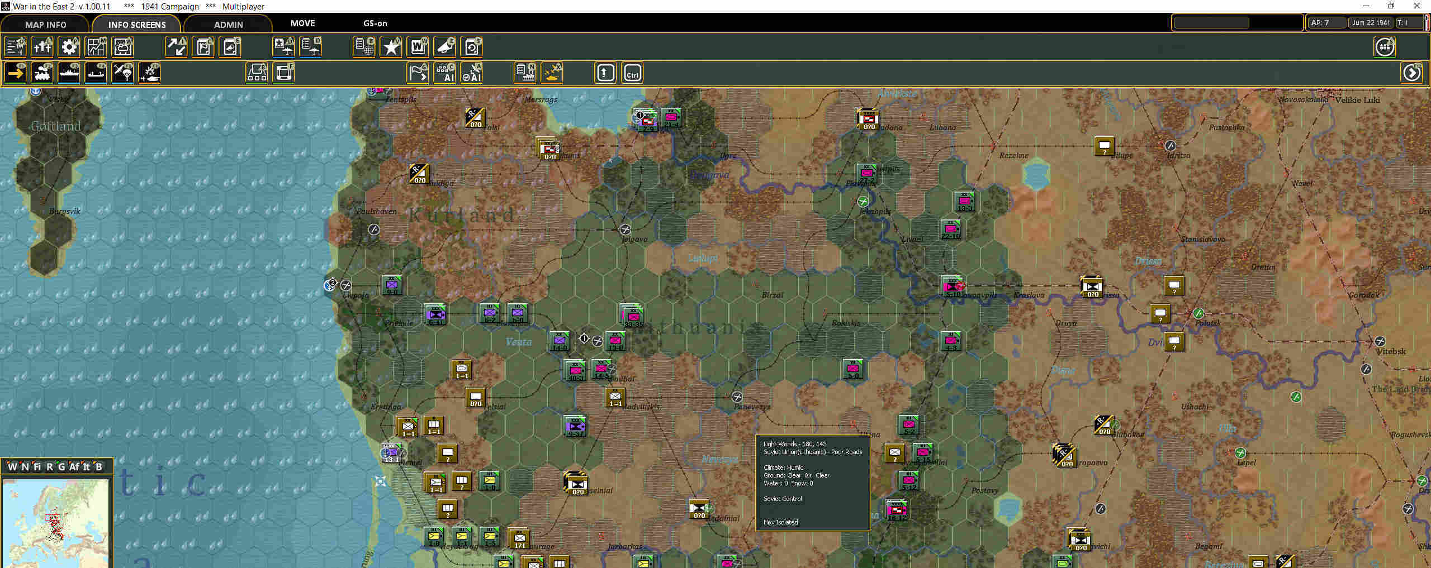Screen dimensions: 1431x568
Task: Click the flag with arrow icon
Action: tap(418, 73)
